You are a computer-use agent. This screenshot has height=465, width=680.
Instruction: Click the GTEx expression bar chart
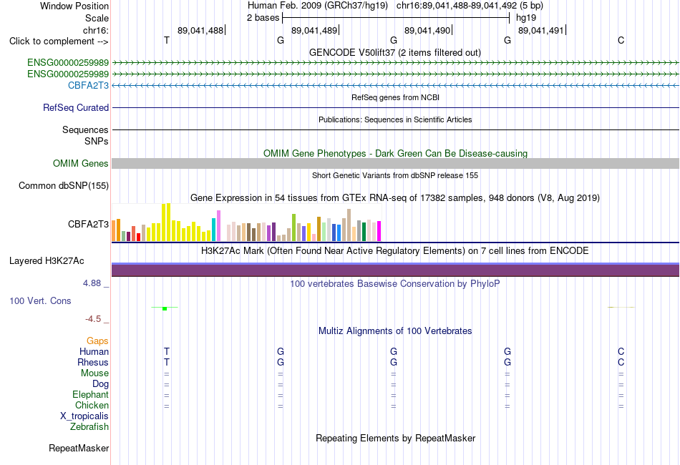(x=246, y=222)
